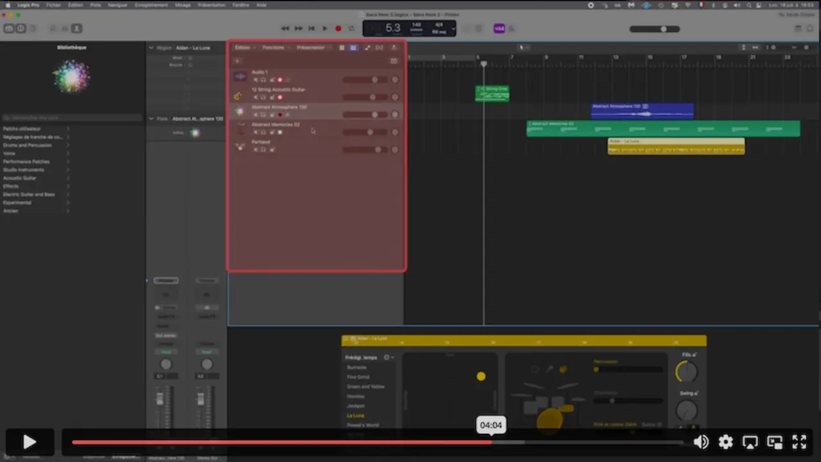
Task: Click the Logic Pro transport play button
Action: (325, 28)
